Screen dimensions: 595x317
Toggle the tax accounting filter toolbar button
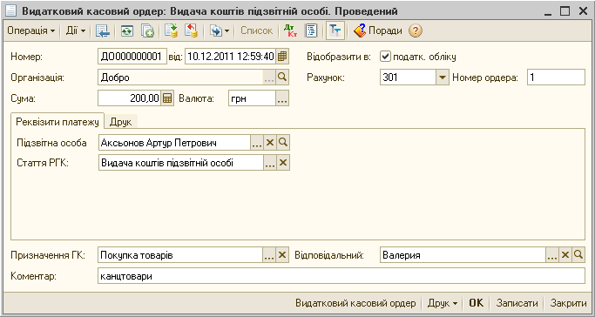[335, 31]
